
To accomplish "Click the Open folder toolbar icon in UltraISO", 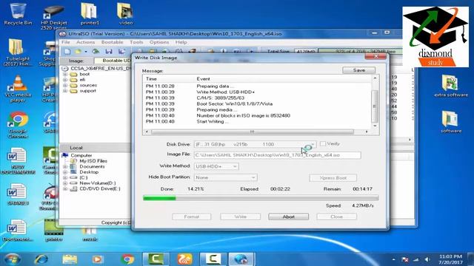I will pos(78,52).
